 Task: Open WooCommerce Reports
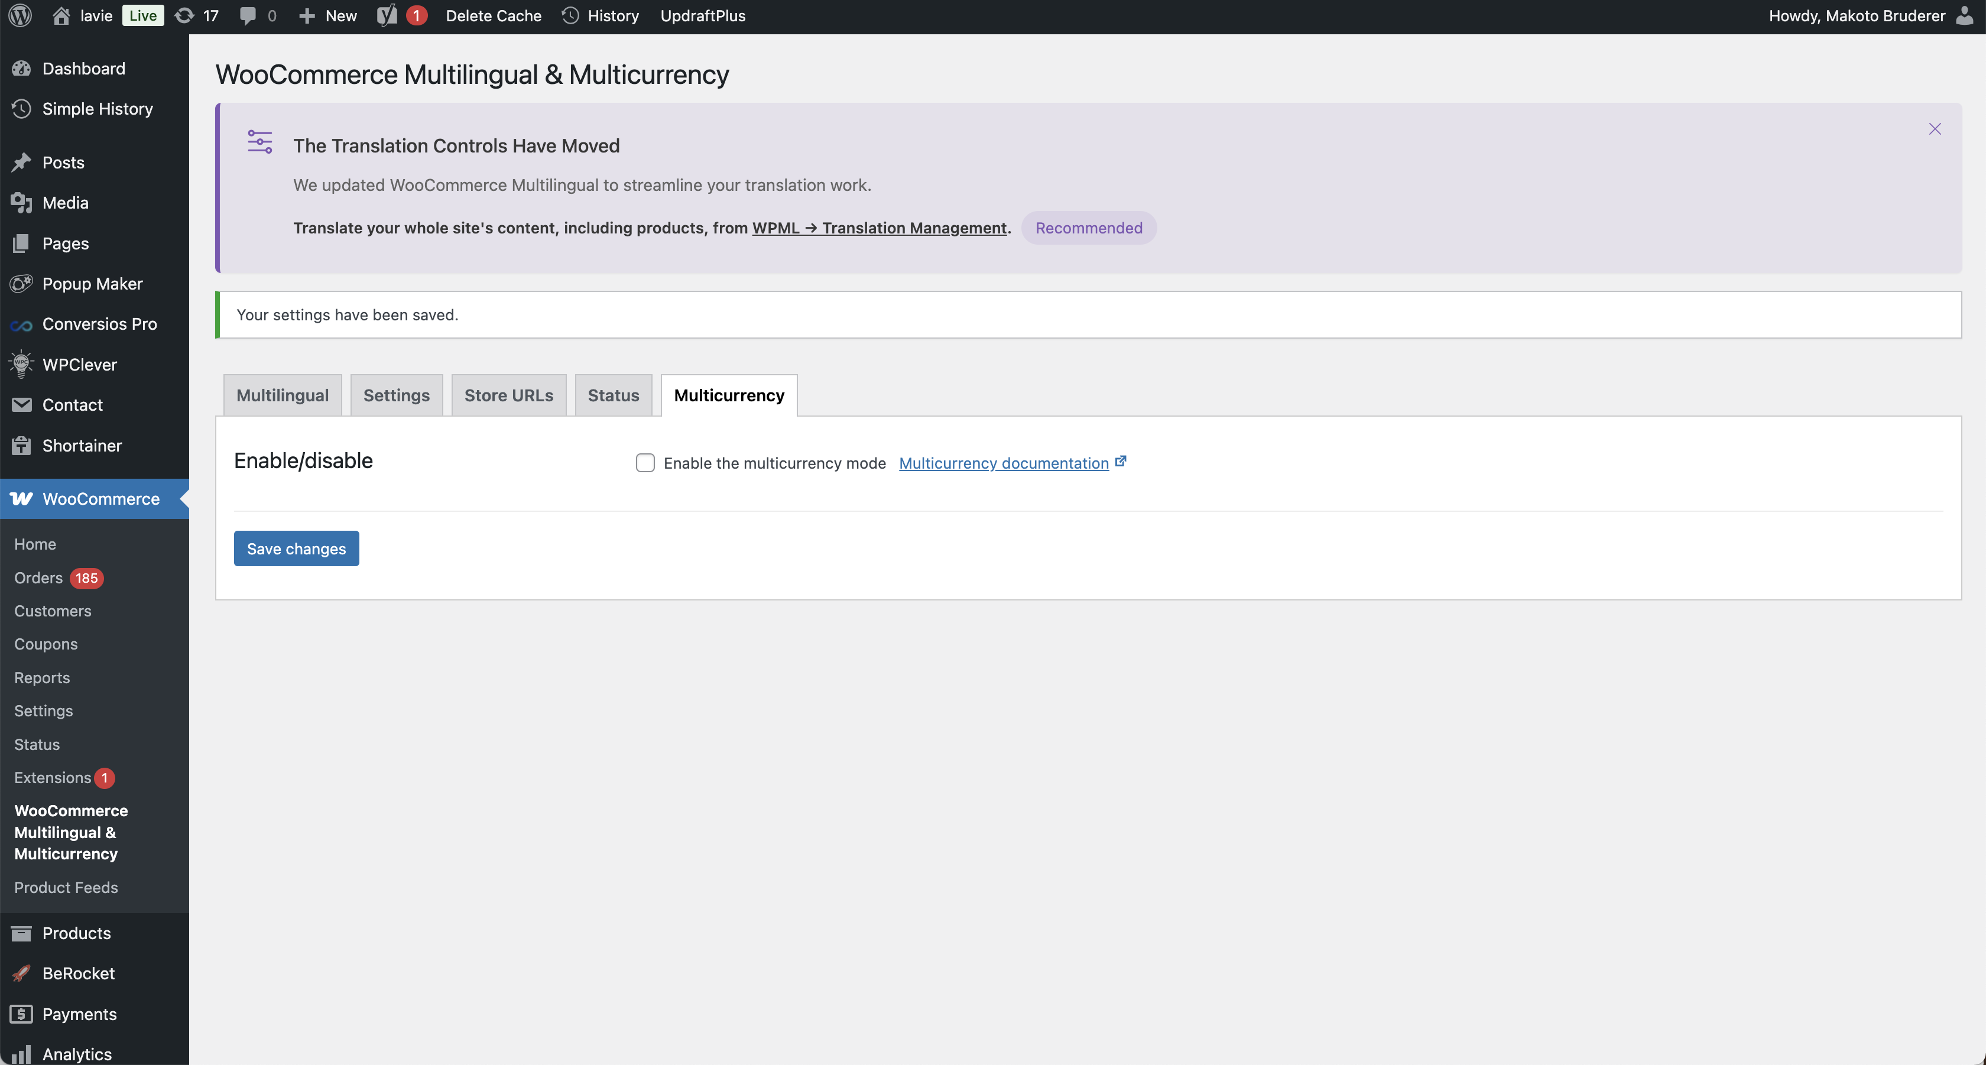click(43, 678)
